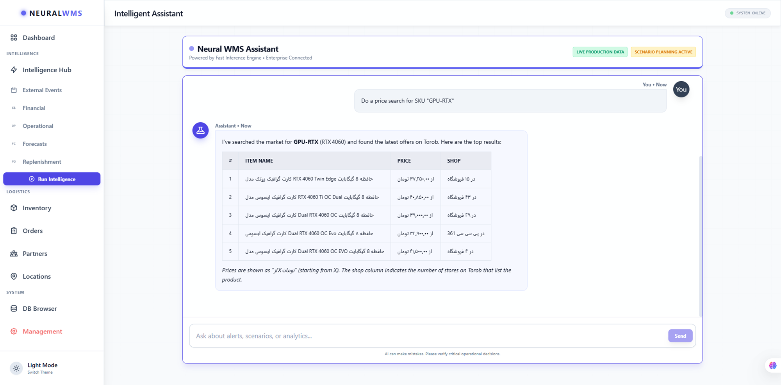Click the Orders clipboard icon
The image size is (781, 385).
click(14, 231)
